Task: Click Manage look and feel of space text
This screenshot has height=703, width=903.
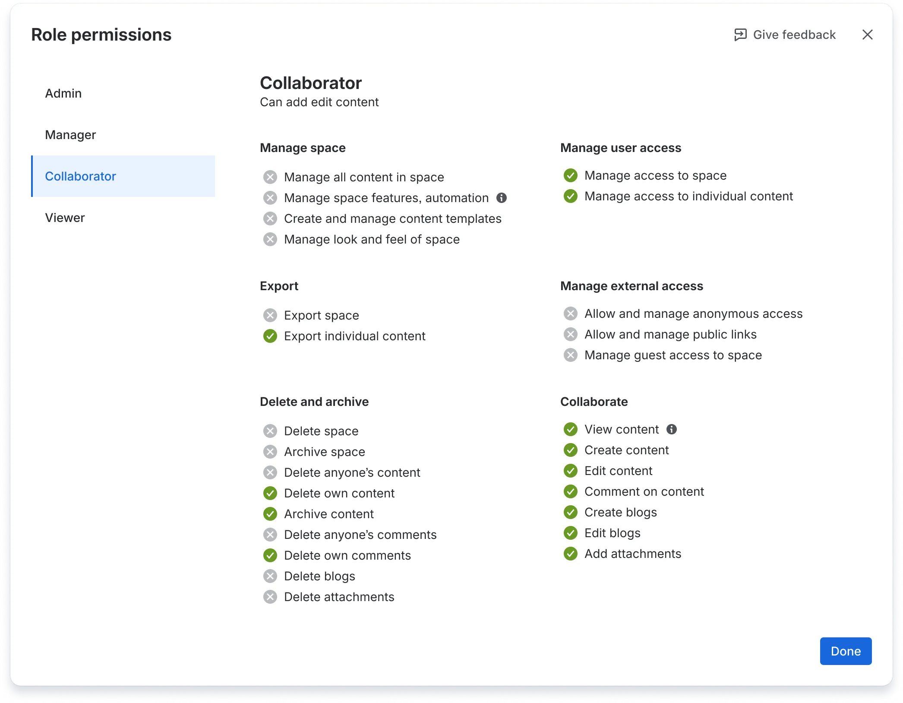Action: (x=372, y=239)
